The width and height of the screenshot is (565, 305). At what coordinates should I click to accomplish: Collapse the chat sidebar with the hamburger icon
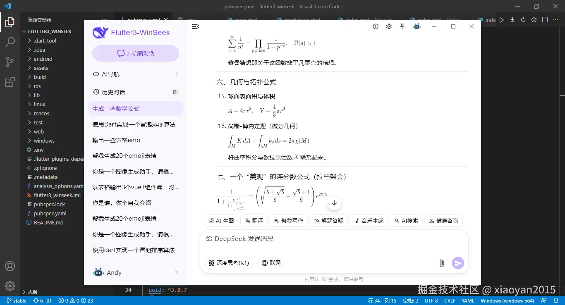[x=195, y=26]
